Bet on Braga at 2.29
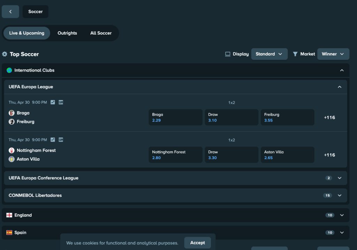 (x=176, y=117)
